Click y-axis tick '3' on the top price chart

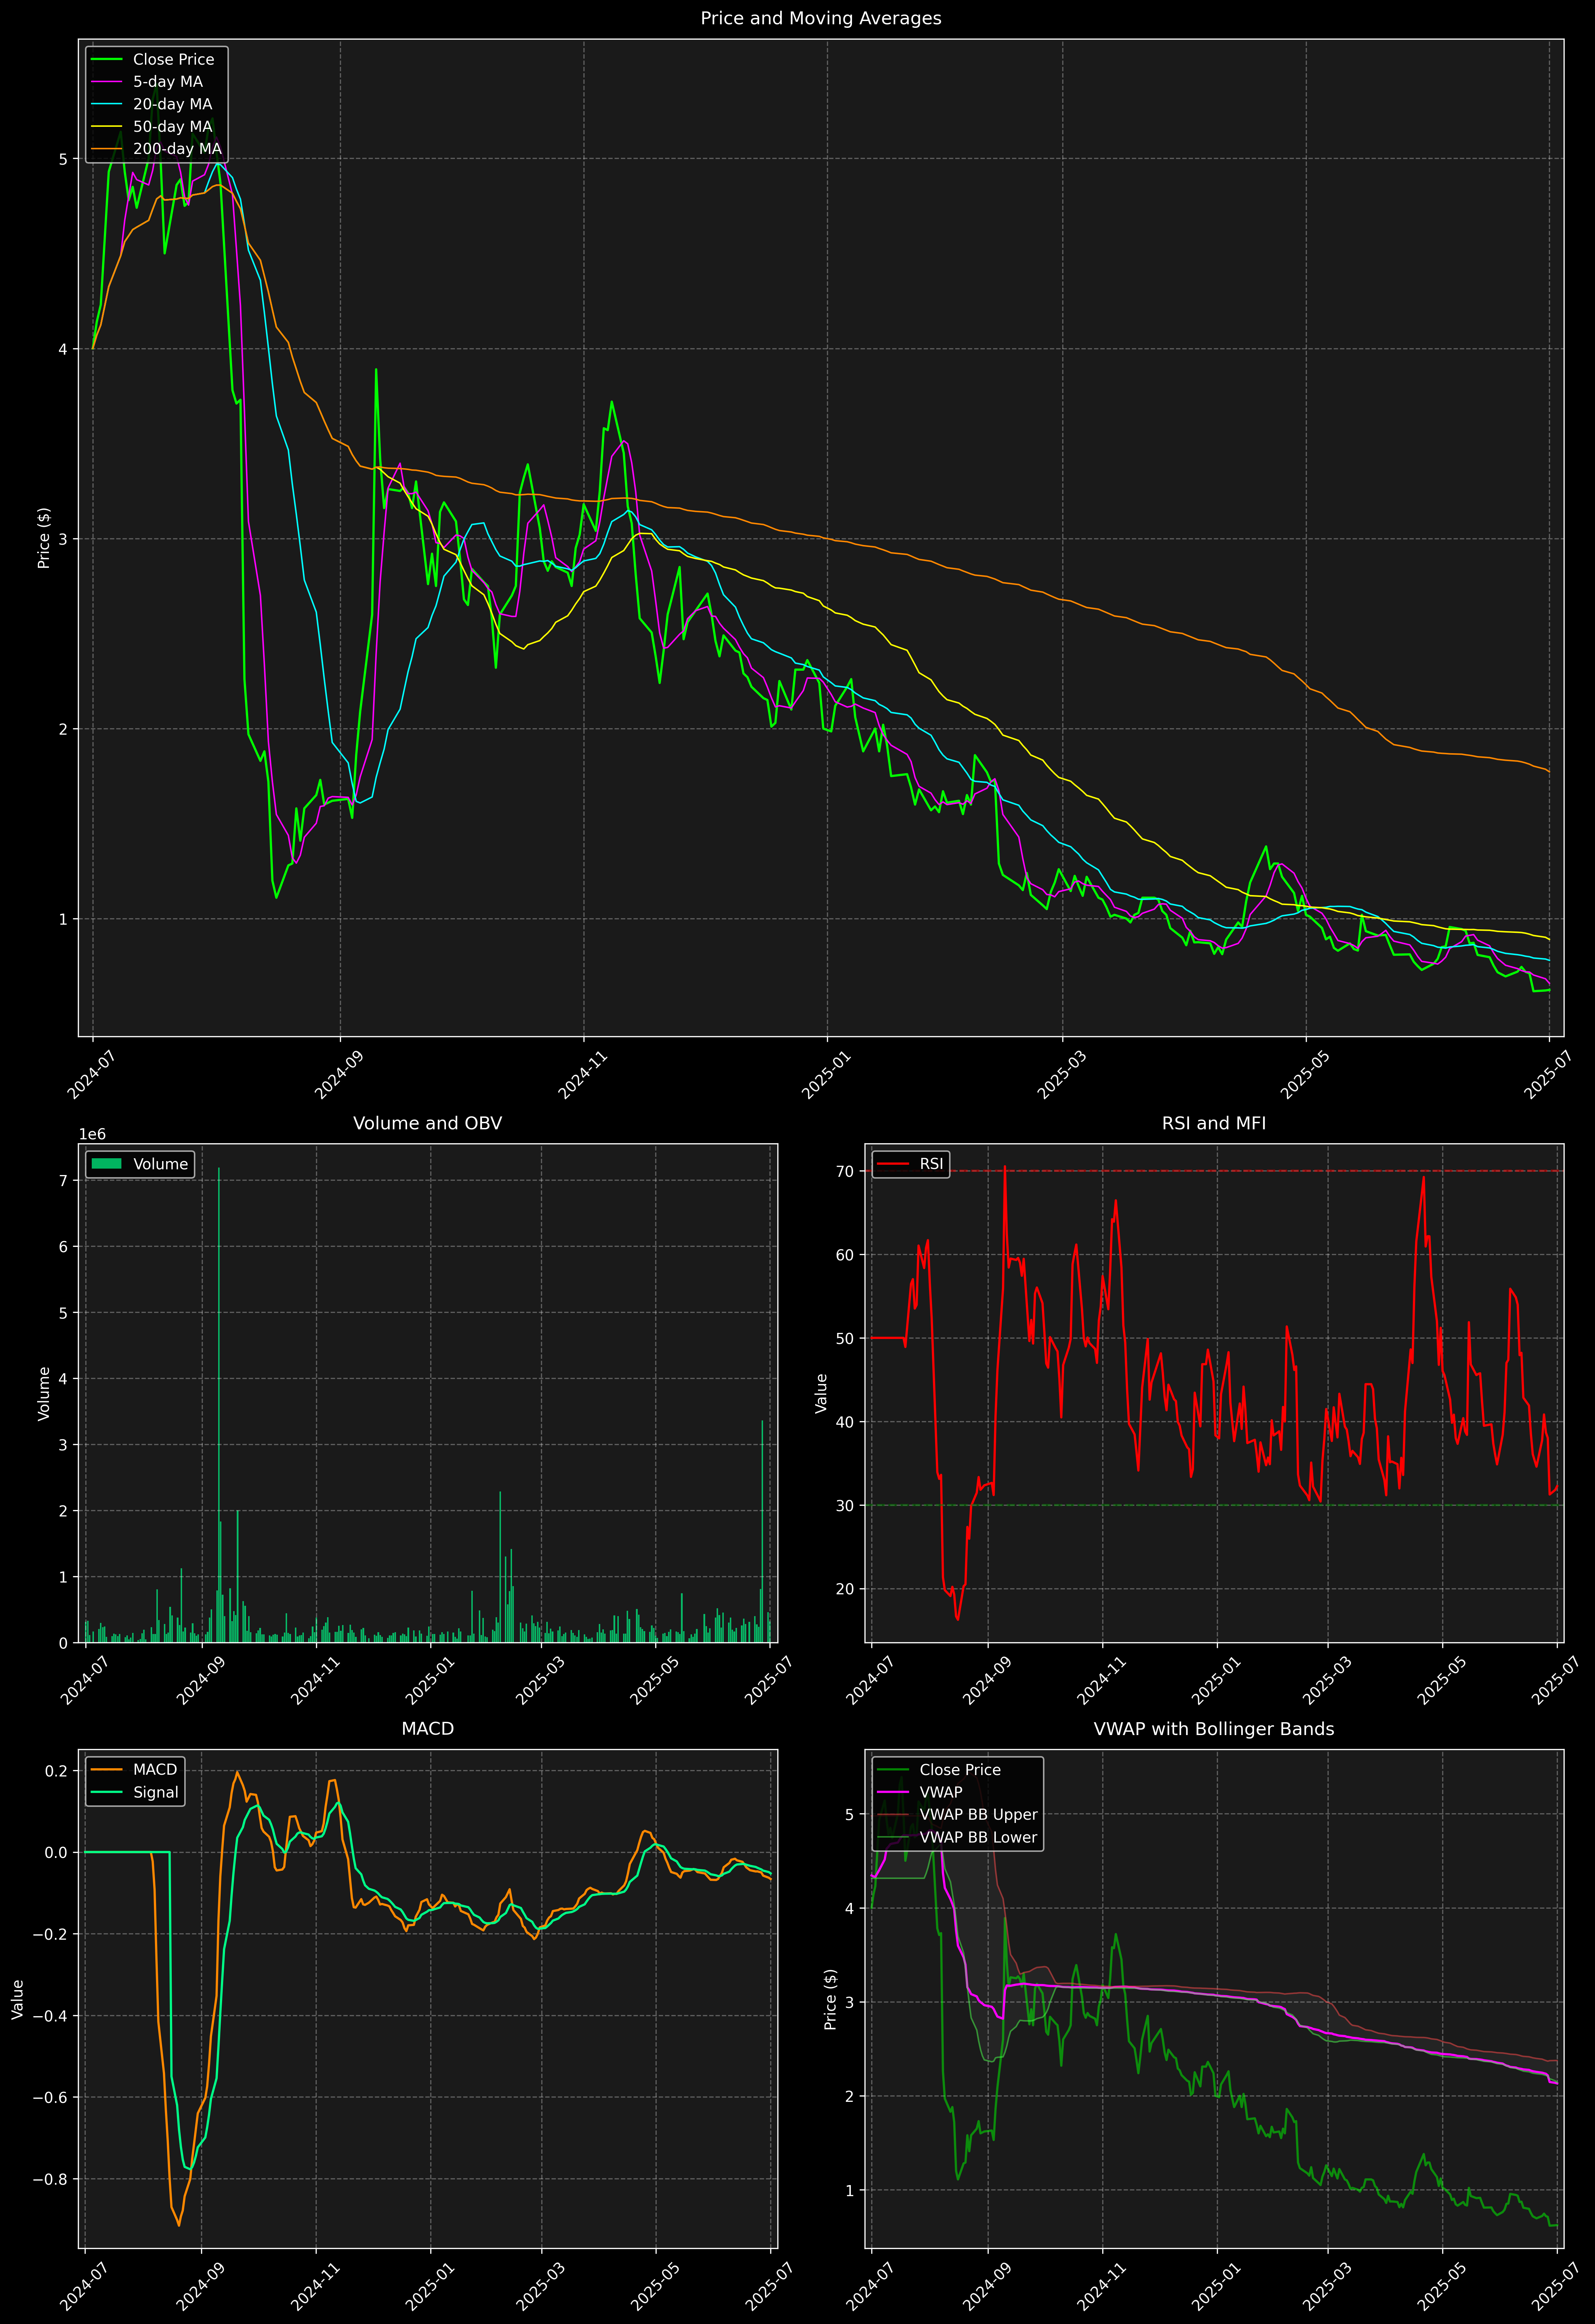[x=63, y=539]
